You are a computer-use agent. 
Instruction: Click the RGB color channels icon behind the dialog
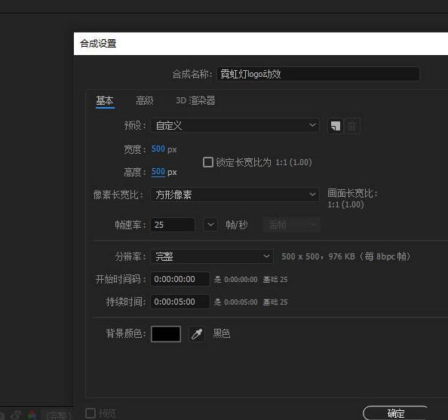[32, 415]
